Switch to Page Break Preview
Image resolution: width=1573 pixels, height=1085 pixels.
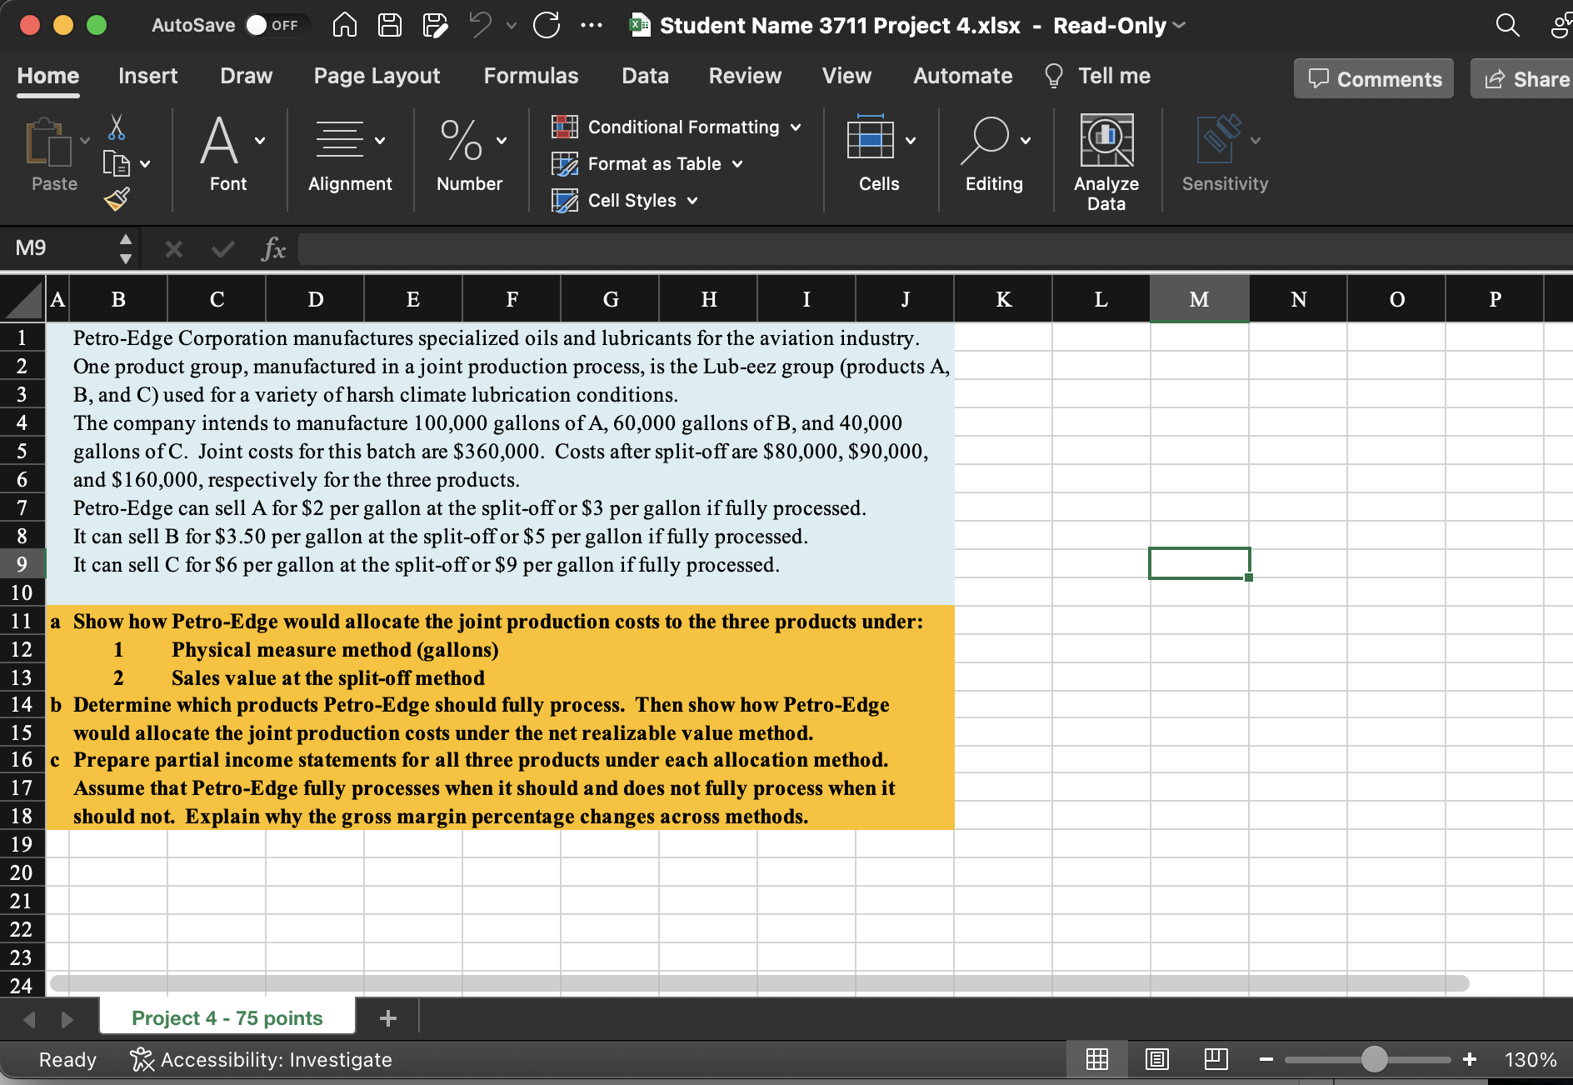pos(1216,1059)
